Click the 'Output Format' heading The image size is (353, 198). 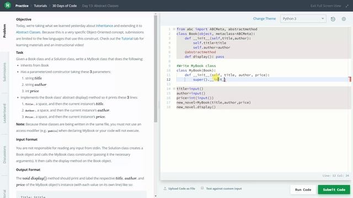click(x=28, y=170)
